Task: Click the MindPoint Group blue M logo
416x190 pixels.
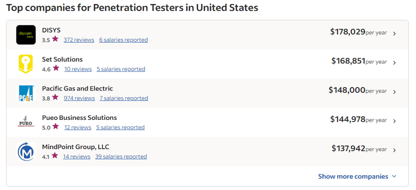Action: click(26, 151)
